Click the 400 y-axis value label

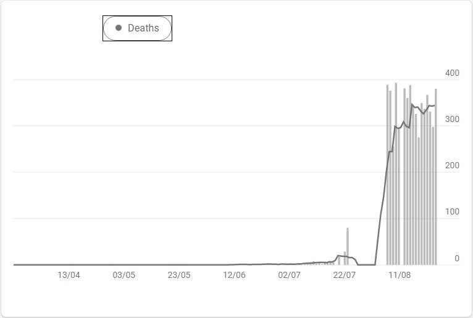pos(452,73)
